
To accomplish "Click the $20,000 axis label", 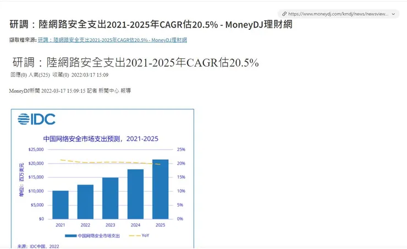I will 36,164.
